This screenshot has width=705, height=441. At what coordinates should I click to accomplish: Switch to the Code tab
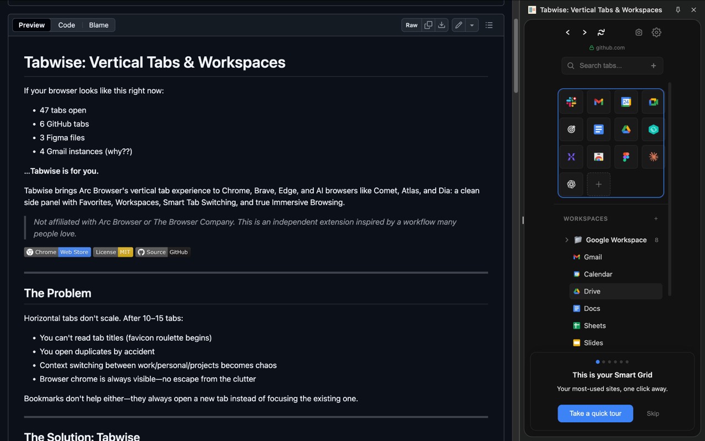point(67,25)
